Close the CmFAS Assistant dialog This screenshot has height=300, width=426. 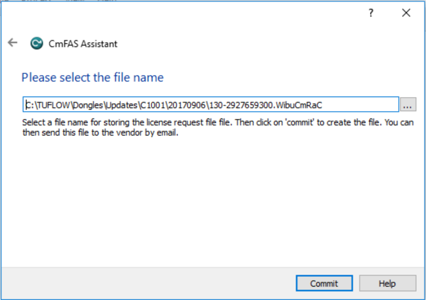click(x=406, y=13)
